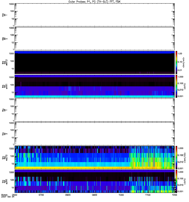Click '<|nT|>' unit label beside thb scm1 color bar
Viewport: 189px width, 202px height.
(185, 86)
